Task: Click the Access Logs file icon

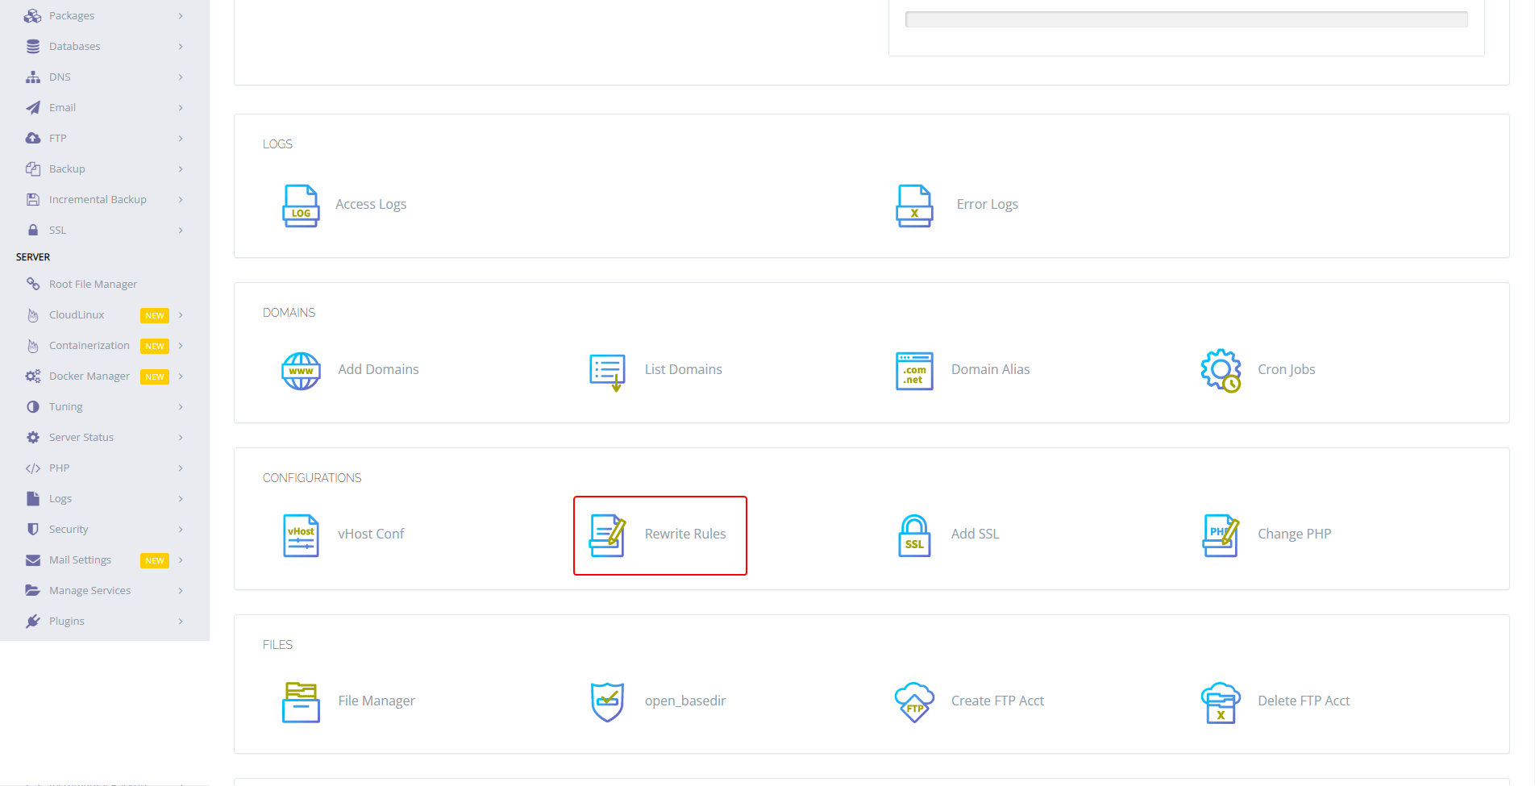Action: coord(301,206)
